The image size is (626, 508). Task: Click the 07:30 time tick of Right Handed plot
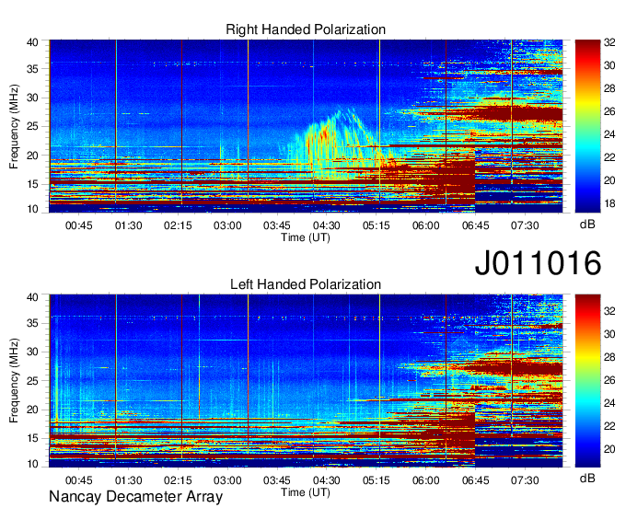(525, 225)
